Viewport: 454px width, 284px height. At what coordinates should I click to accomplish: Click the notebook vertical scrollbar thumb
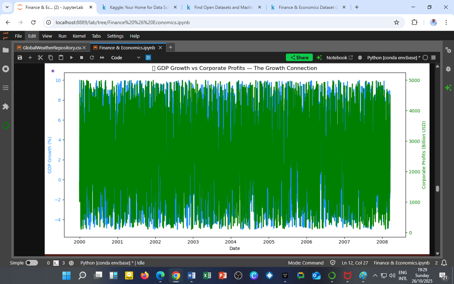437,189
